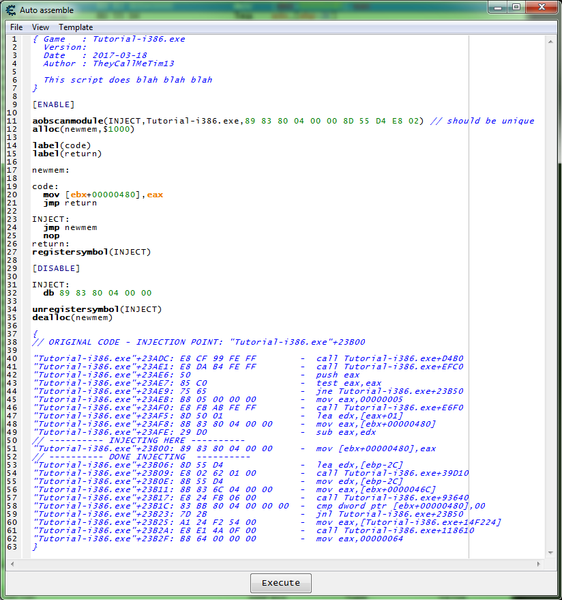
Task: Minimize the Auto assemble window
Action: pyautogui.click(x=497, y=8)
